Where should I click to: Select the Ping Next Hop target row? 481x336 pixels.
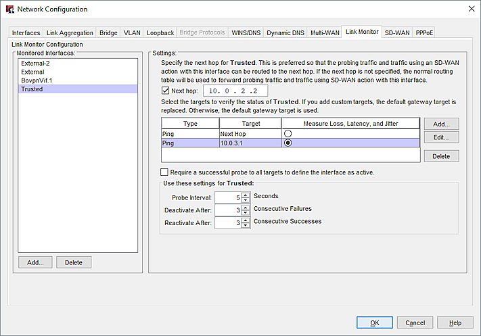coord(290,134)
